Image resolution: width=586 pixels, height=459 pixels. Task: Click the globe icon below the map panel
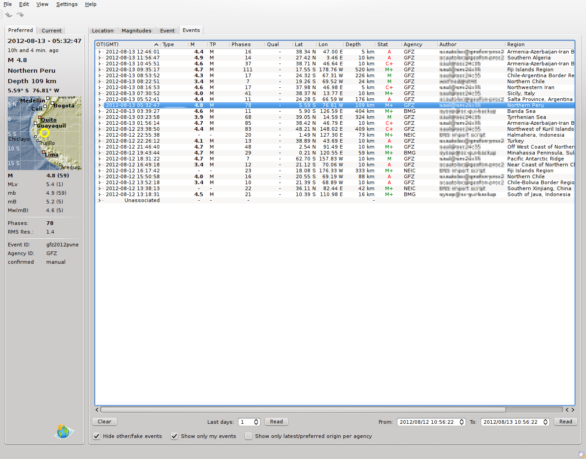pyautogui.click(x=64, y=431)
